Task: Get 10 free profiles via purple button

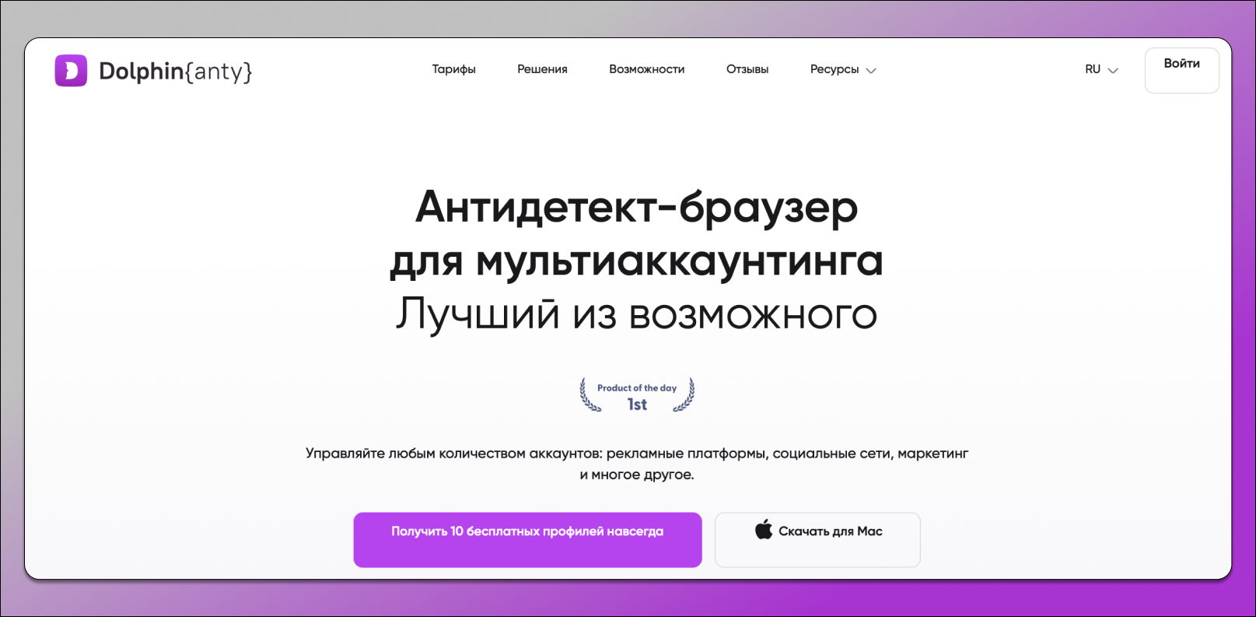Action: [x=527, y=539]
